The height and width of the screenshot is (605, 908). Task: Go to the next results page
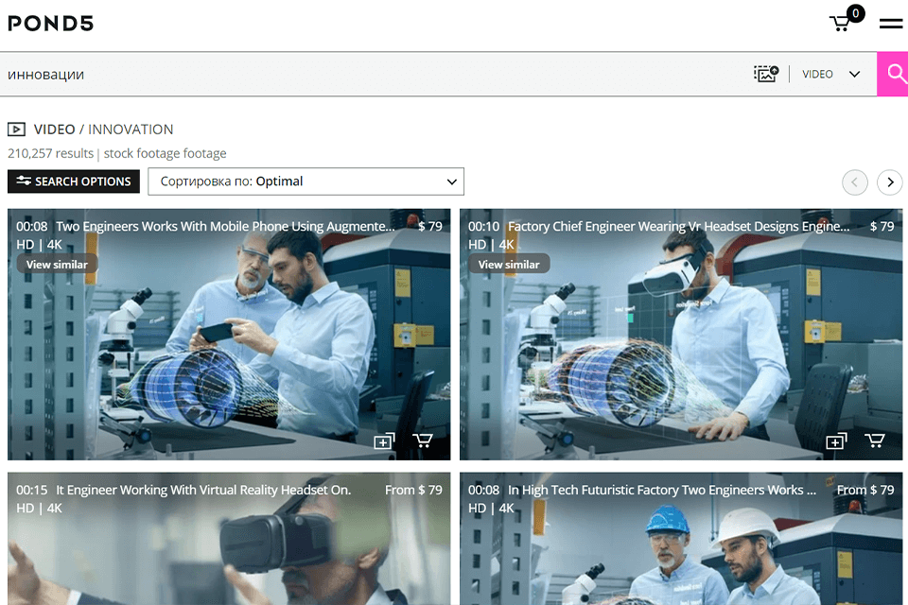889,181
